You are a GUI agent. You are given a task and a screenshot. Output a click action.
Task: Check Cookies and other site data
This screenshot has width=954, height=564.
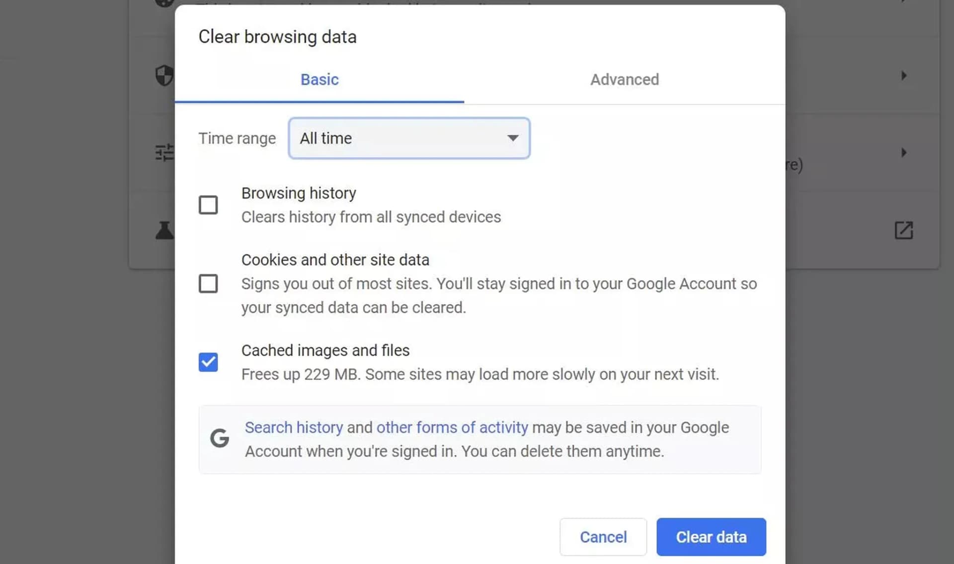208,283
